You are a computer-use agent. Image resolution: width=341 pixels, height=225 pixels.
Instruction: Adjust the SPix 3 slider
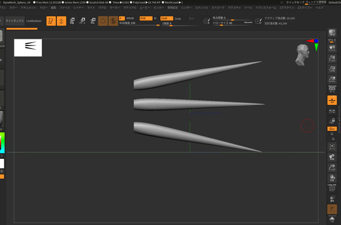332,40
